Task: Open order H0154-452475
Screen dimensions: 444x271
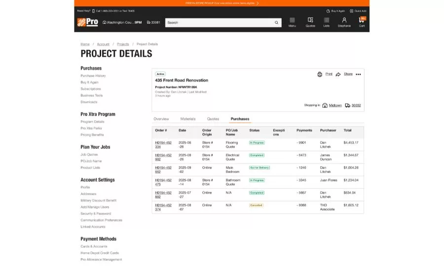Action: point(163,182)
